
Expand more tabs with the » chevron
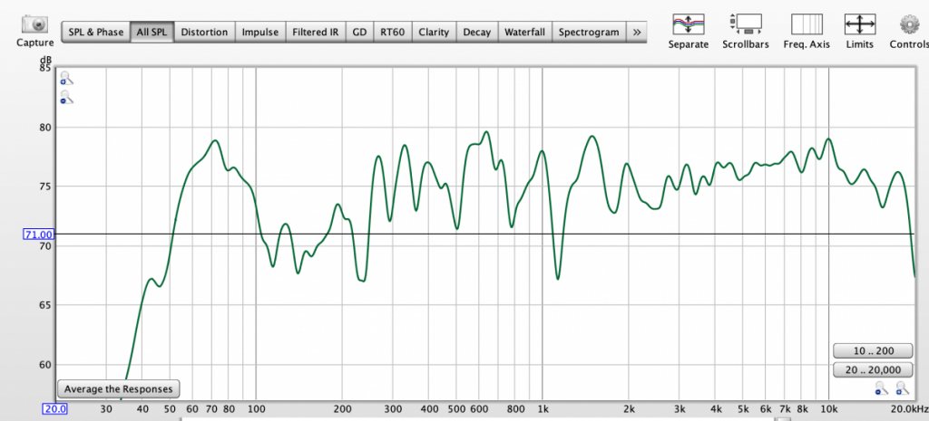click(x=637, y=32)
